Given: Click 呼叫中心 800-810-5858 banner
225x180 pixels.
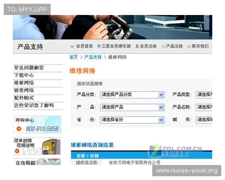Looking at the screenshot, I should click(37, 124).
